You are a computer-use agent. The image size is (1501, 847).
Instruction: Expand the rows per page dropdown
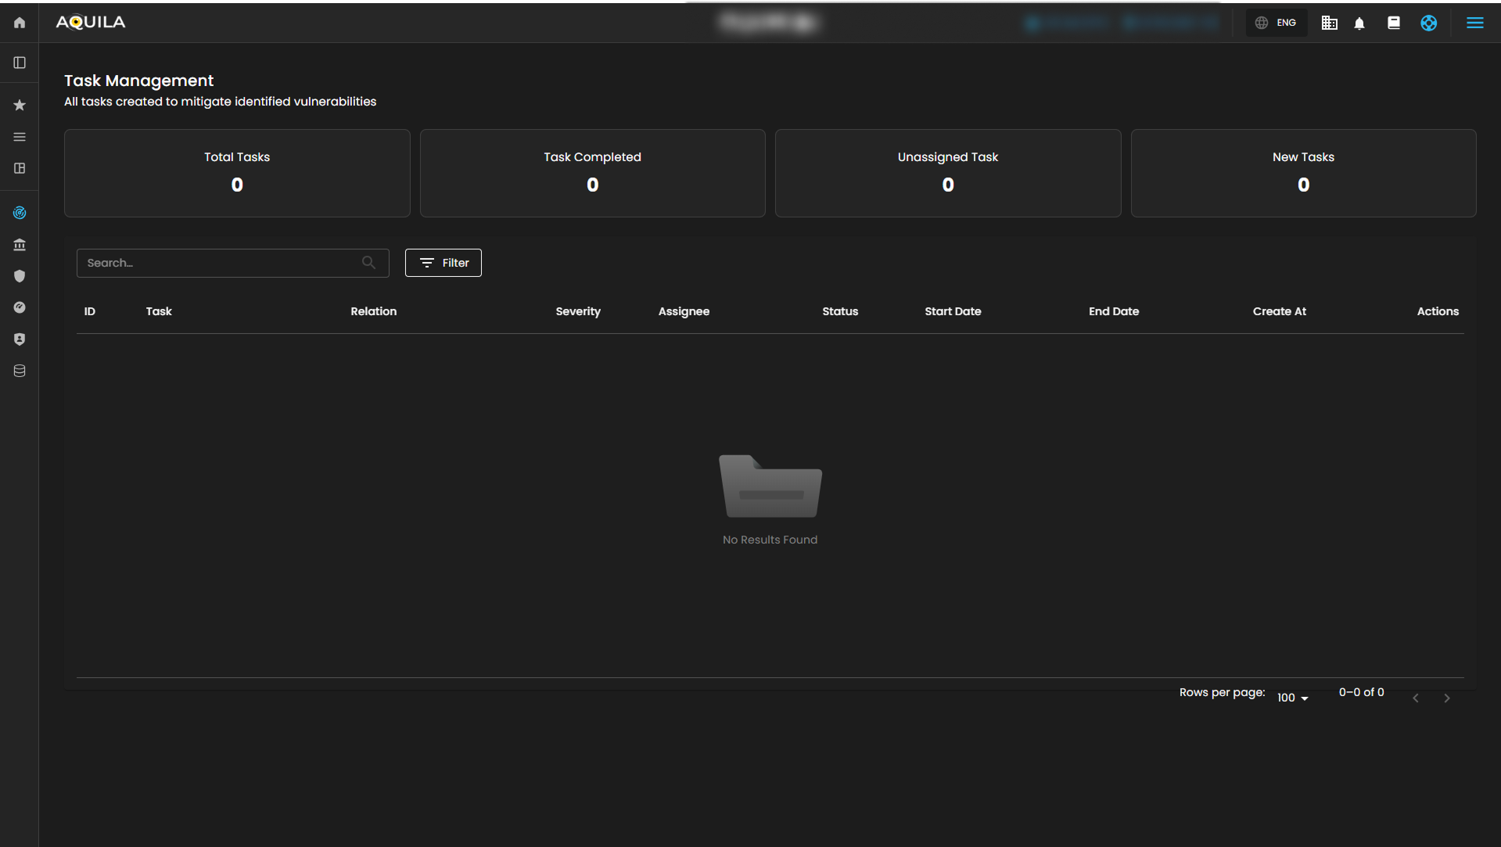tap(1292, 698)
